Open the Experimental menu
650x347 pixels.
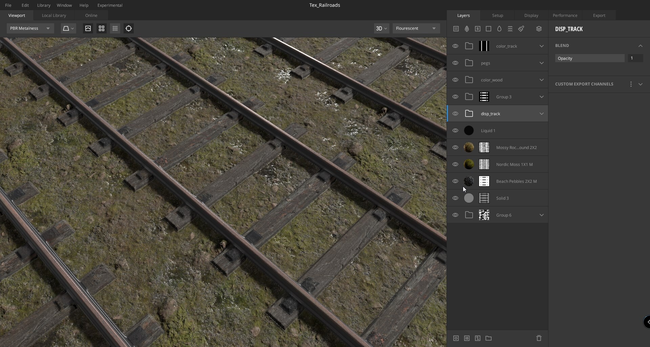point(110,5)
